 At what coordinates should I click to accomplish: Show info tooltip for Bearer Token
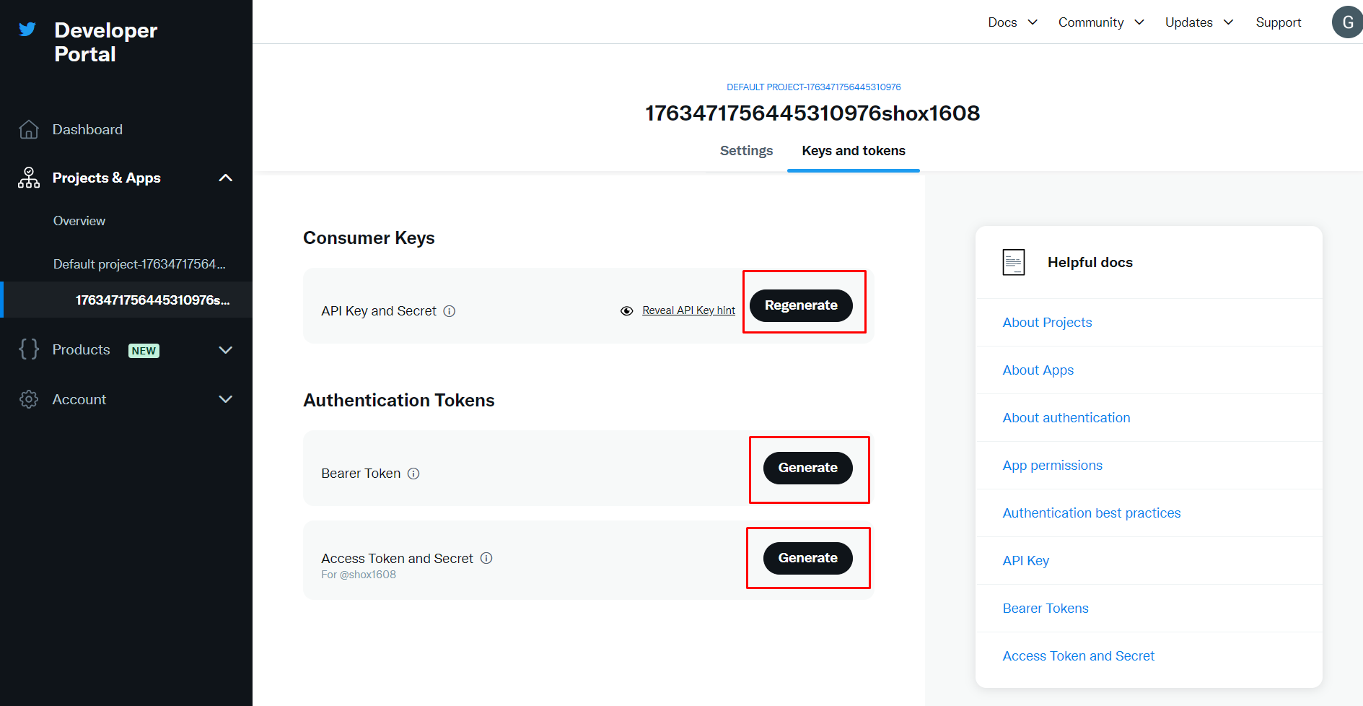[413, 474]
